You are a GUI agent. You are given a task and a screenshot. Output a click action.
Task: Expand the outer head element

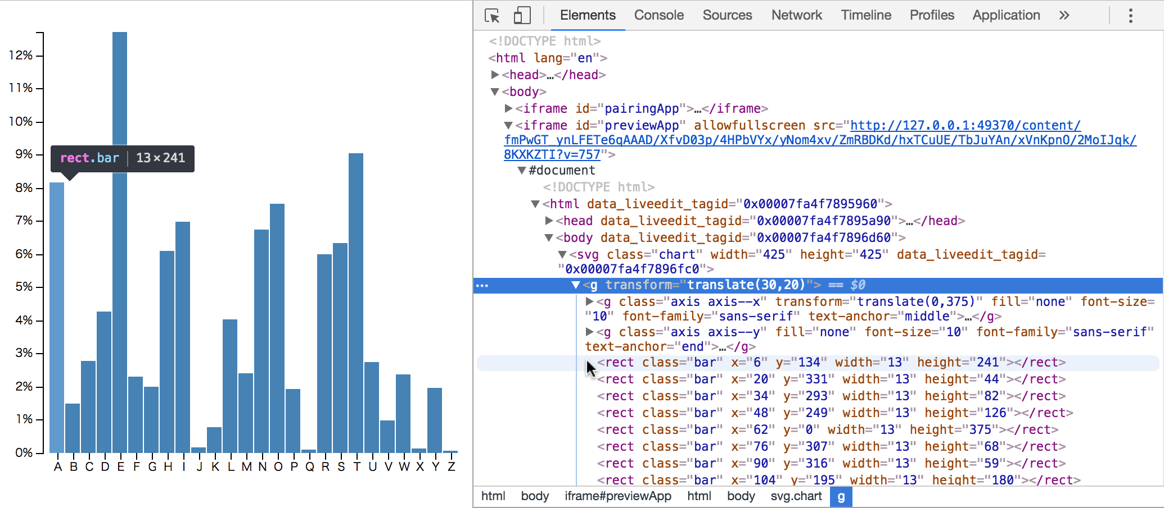[495, 75]
